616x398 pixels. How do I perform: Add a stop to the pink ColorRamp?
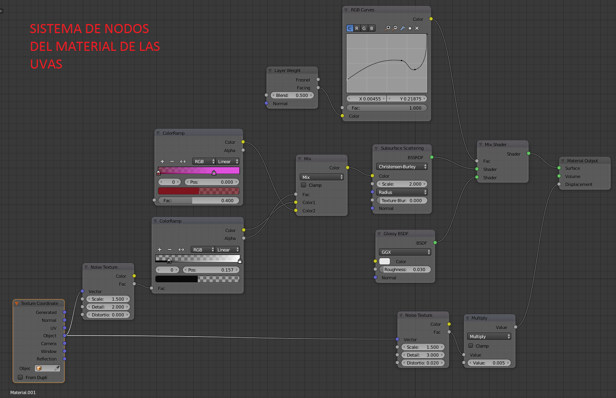pyautogui.click(x=162, y=162)
